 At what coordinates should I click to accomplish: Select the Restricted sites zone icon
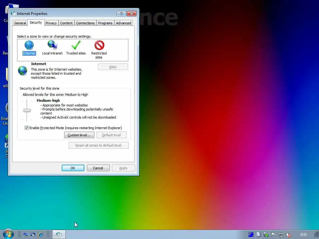(99, 45)
